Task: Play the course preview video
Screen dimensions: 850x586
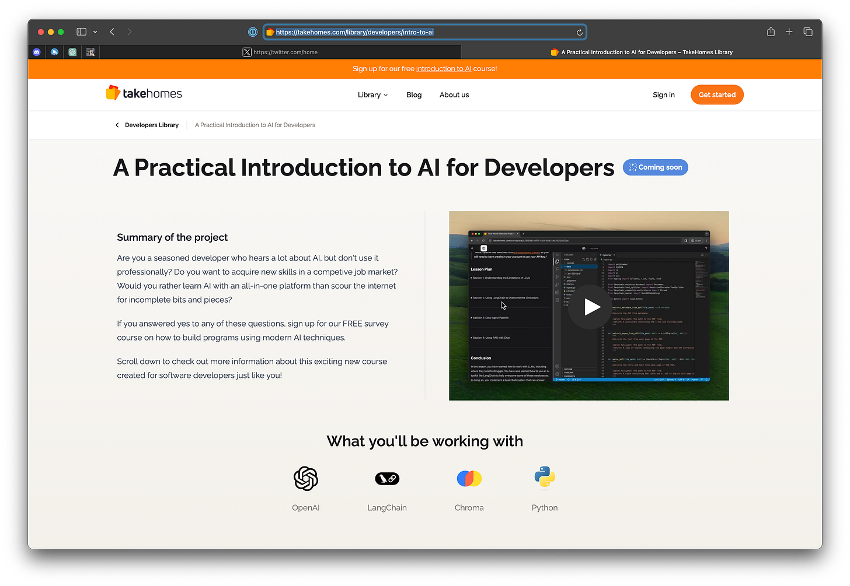Action: [591, 307]
